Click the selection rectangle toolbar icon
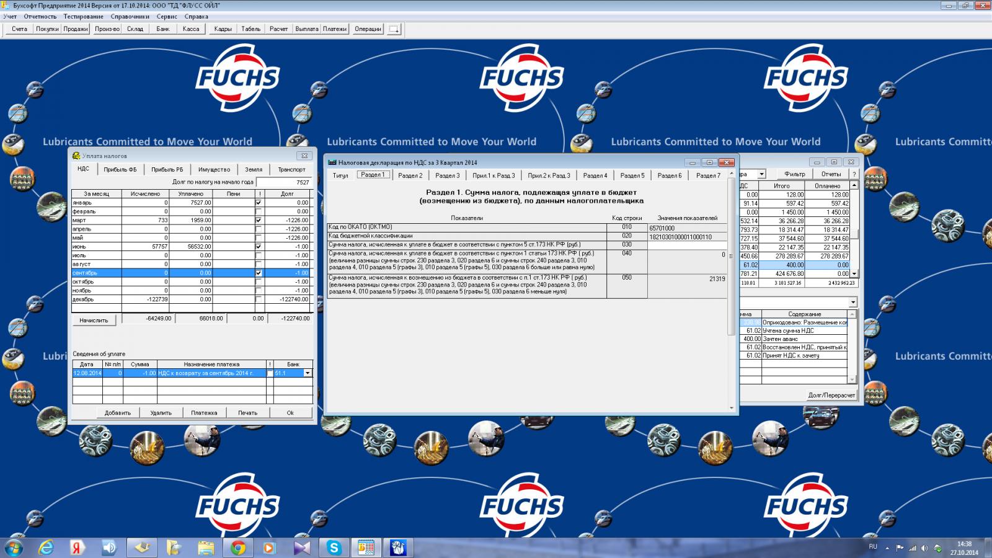This screenshot has width=992, height=558. [x=394, y=29]
